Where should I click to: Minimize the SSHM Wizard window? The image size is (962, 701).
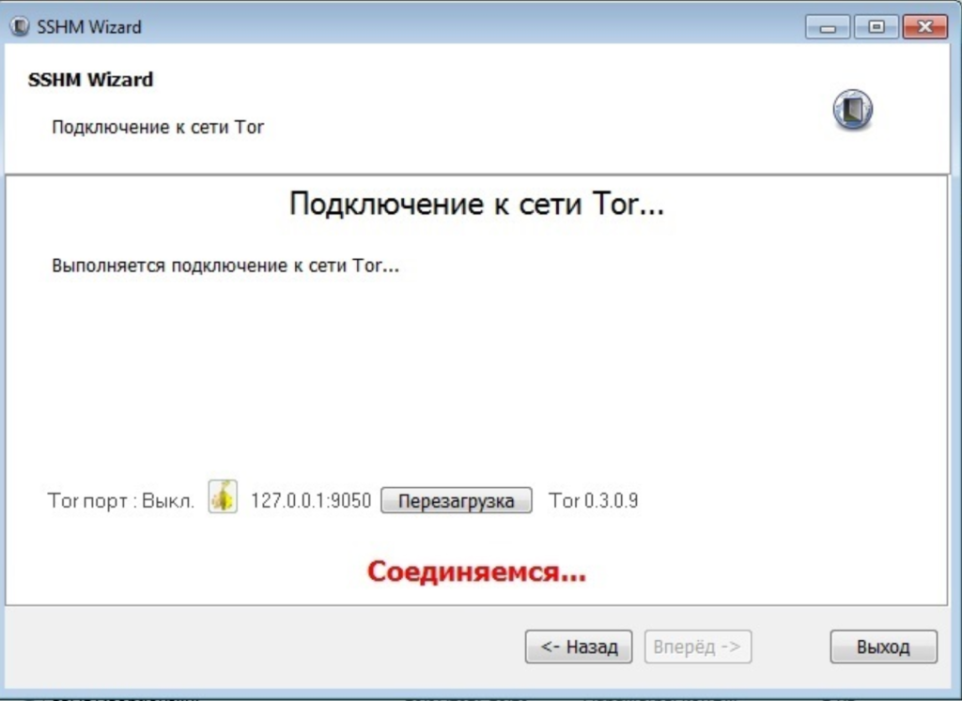coord(828,26)
